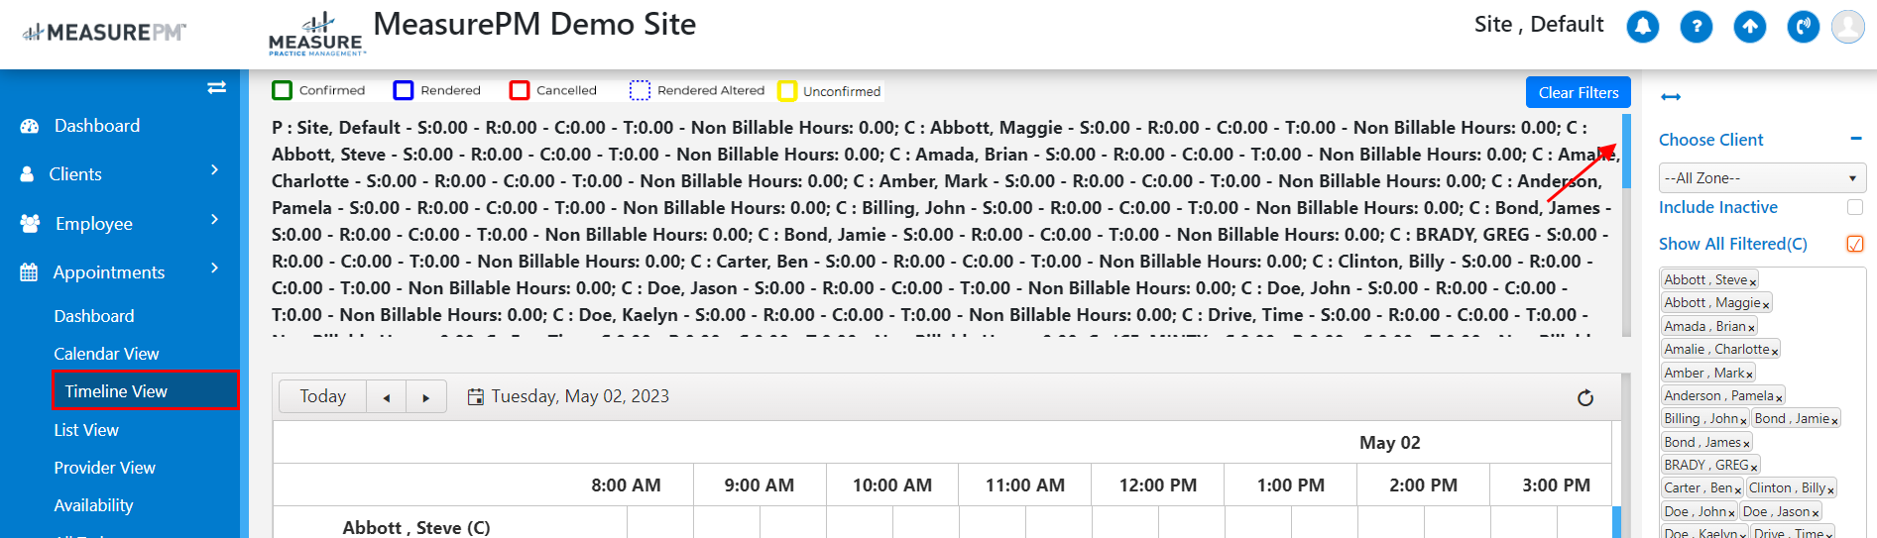Remove Carter, Ben tag
Image resolution: width=1877 pixels, height=538 pixels.
pos(1737,490)
